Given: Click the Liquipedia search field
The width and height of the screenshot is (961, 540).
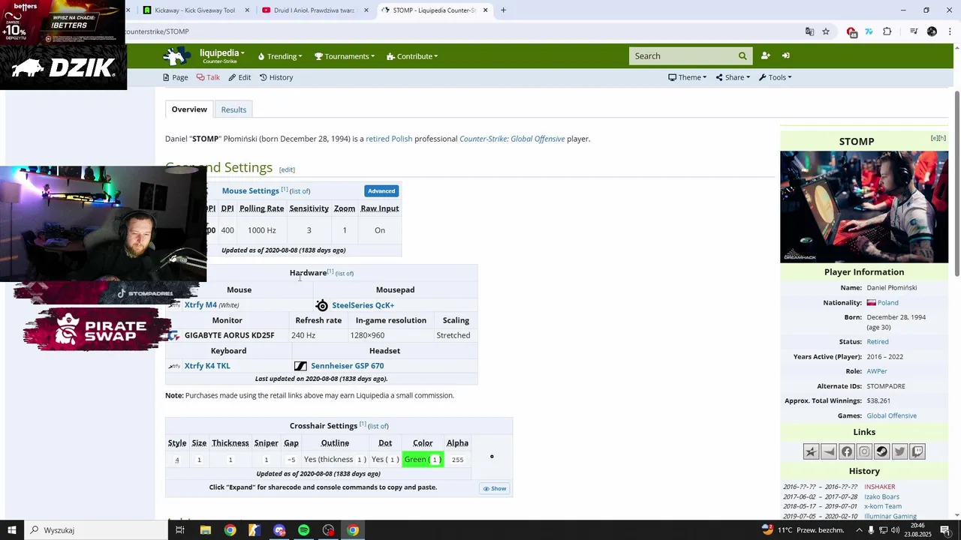Looking at the screenshot, I should click(x=682, y=56).
